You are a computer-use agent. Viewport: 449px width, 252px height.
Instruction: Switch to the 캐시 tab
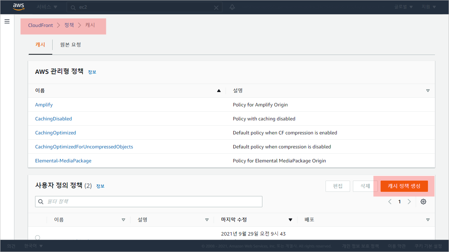pos(40,45)
